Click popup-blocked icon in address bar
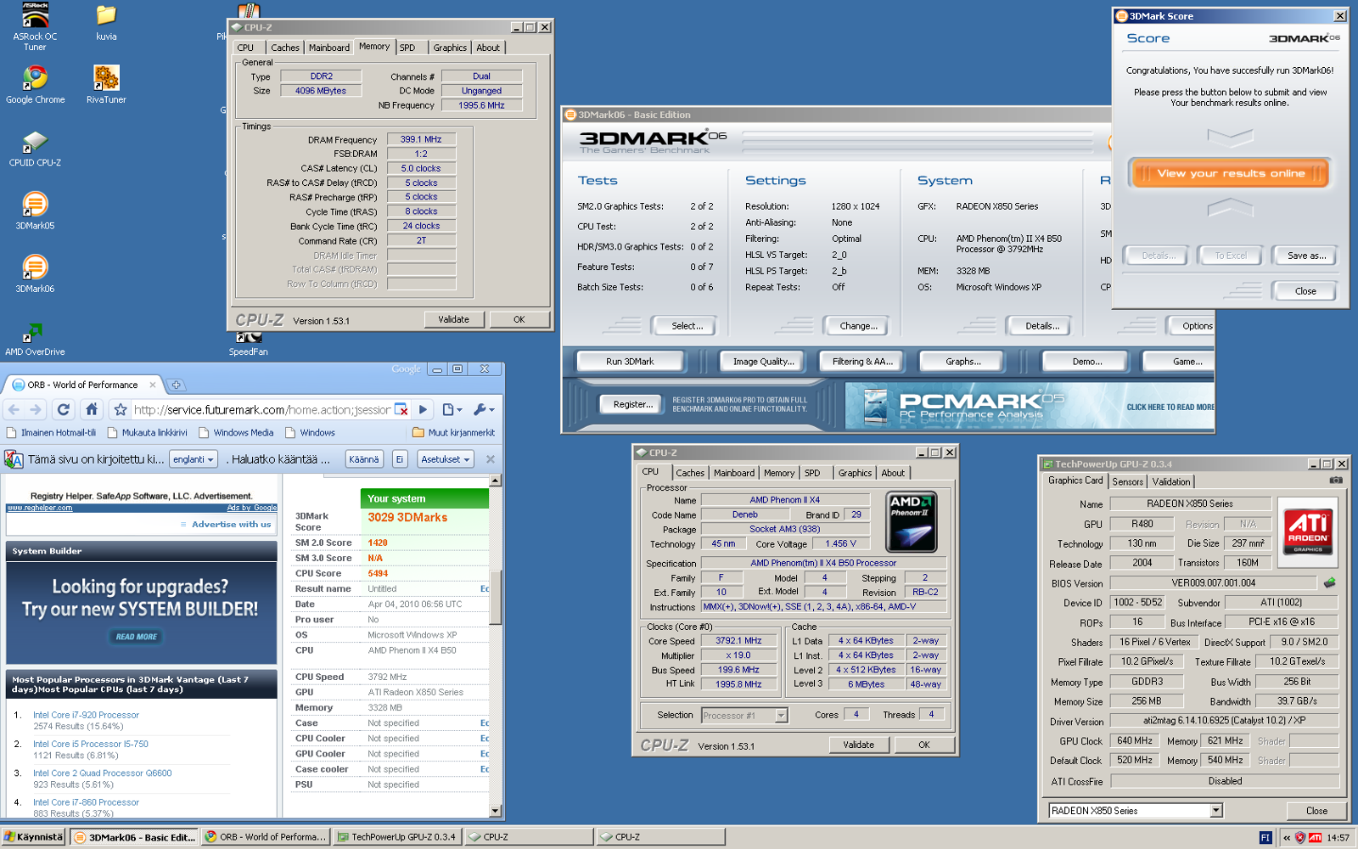The image size is (1358, 849). click(401, 410)
